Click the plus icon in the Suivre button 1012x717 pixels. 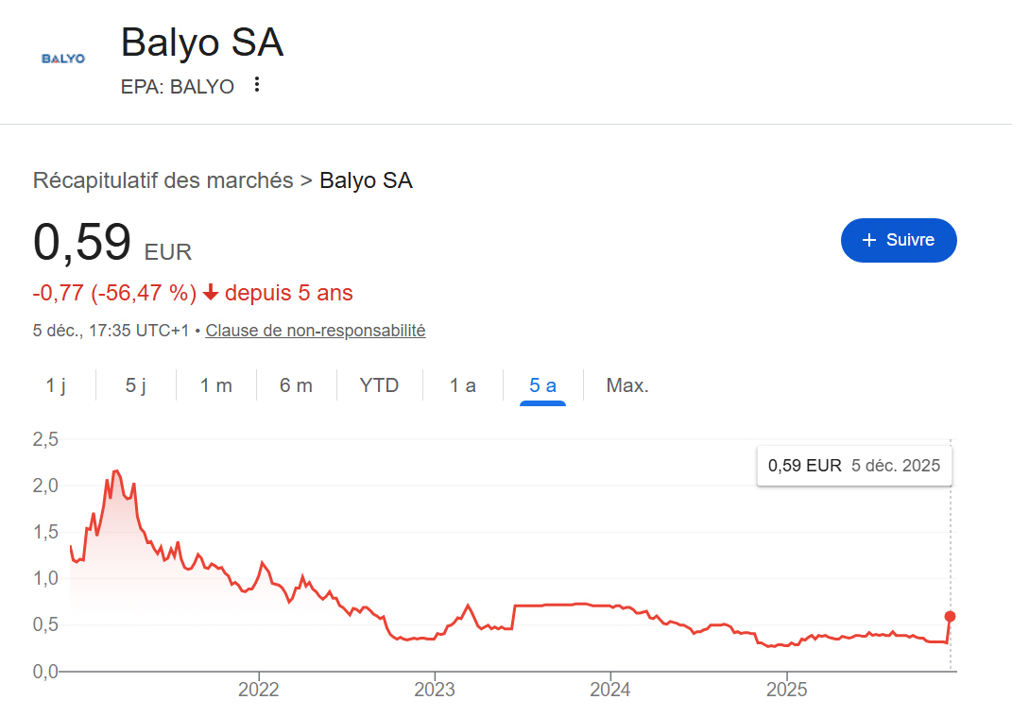point(868,241)
